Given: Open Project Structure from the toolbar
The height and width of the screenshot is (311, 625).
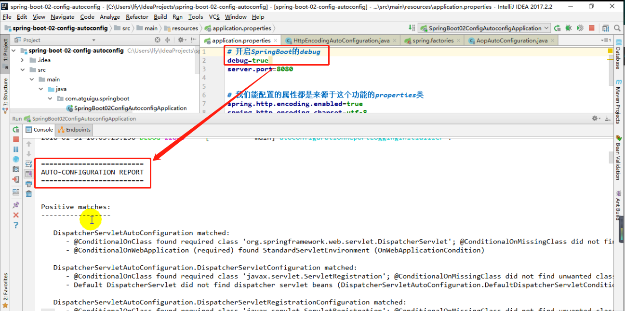Looking at the screenshot, I should (605, 28).
